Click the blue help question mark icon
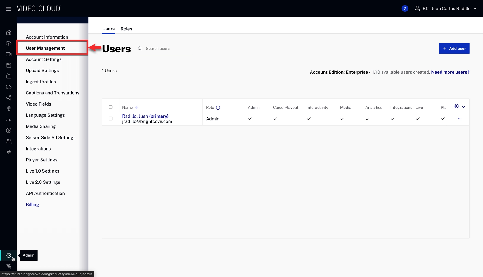The image size is (483, 277). point(404,9)
